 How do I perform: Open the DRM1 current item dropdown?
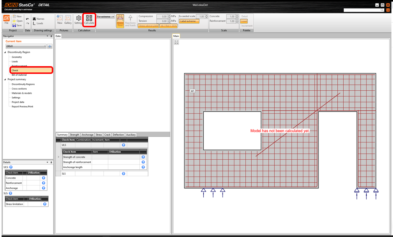click(x=45, y=46)
